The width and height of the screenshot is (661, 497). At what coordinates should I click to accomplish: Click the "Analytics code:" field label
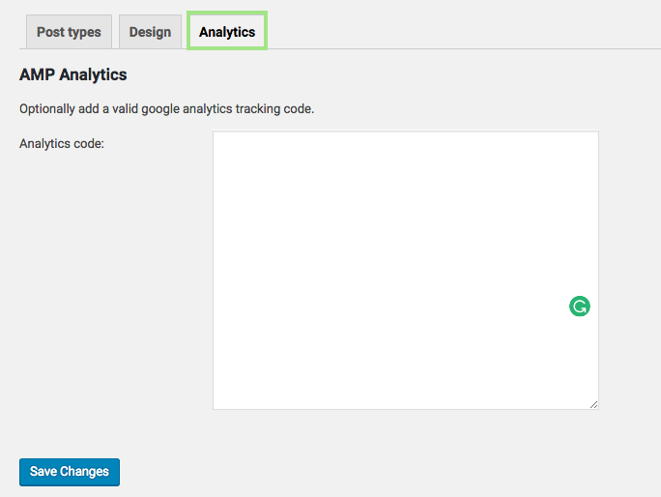[x=62, y=144]
